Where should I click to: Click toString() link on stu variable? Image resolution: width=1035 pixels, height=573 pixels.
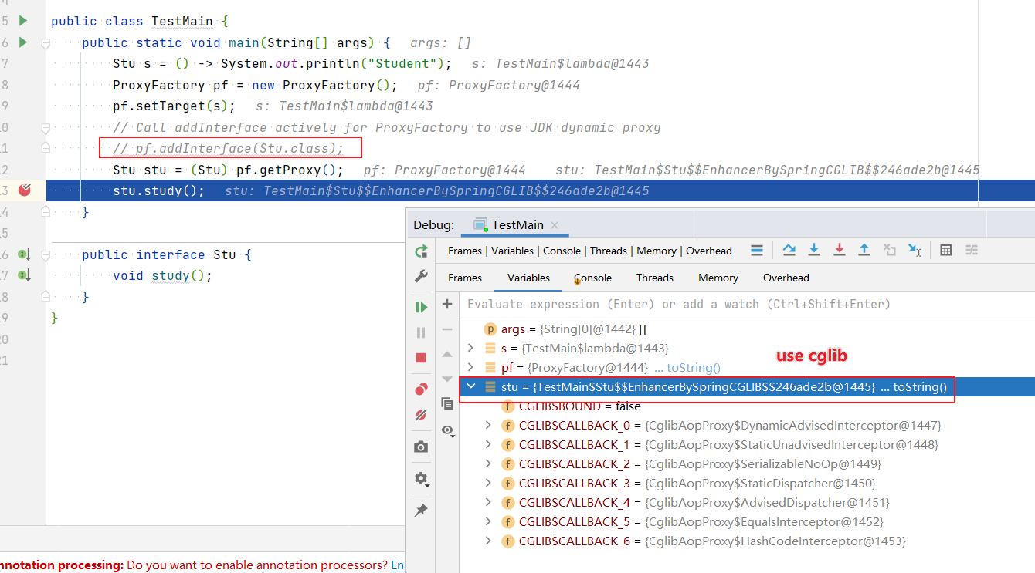tap(920, 387)
